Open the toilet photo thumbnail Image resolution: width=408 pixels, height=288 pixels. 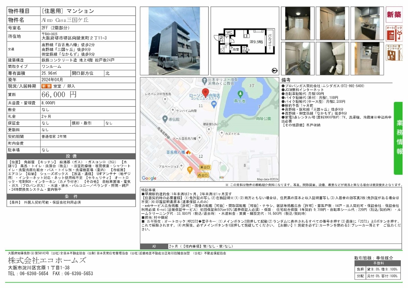(x=333, y=59)
